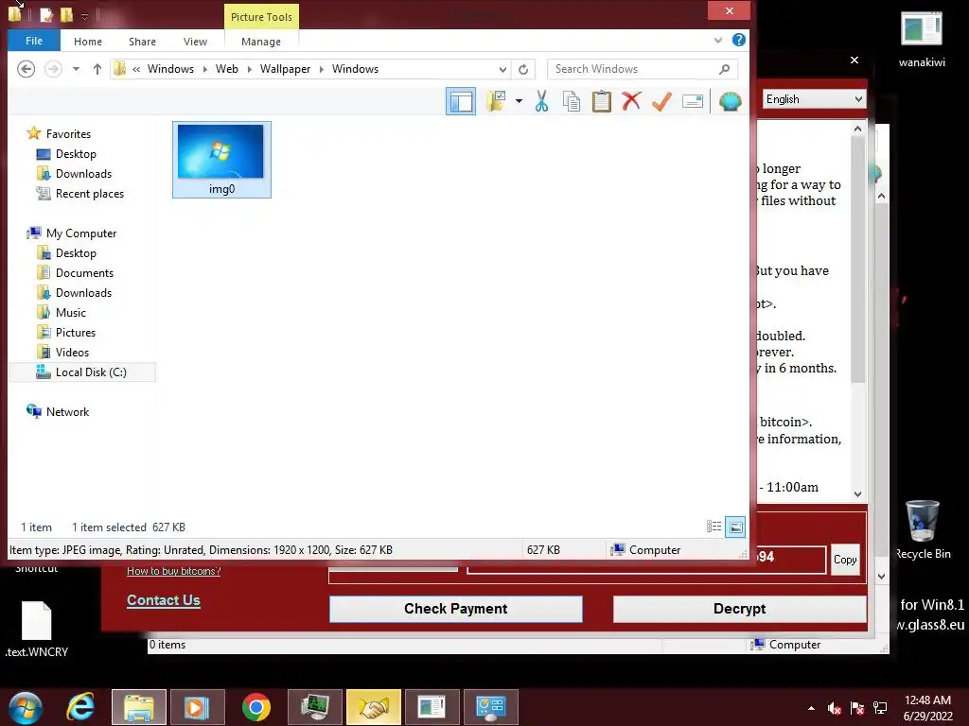
Task: Click the Copy pages icon in toolbar
Action: point(571,101)
